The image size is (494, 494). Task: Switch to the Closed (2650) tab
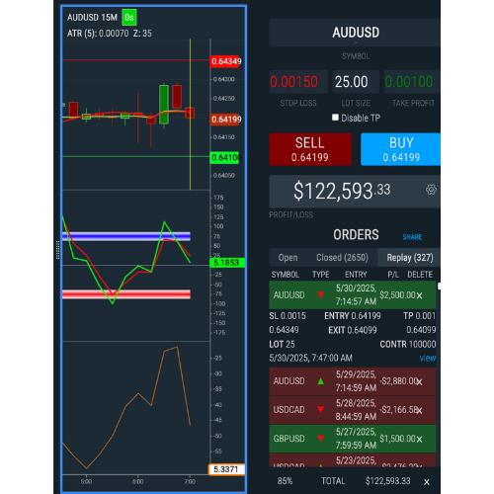point(342,258)
